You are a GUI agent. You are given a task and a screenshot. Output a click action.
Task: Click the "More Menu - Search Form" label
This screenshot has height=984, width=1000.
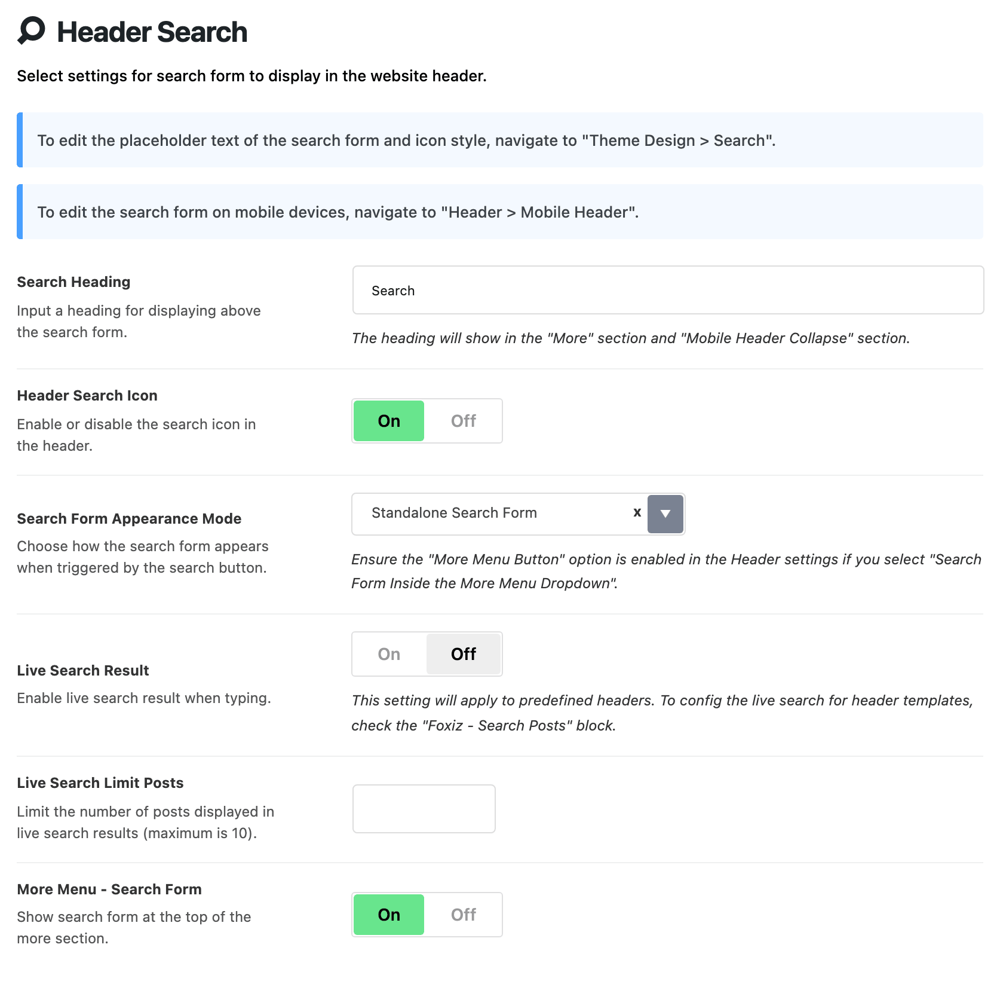pyautogui.click(x=109, y=889)
